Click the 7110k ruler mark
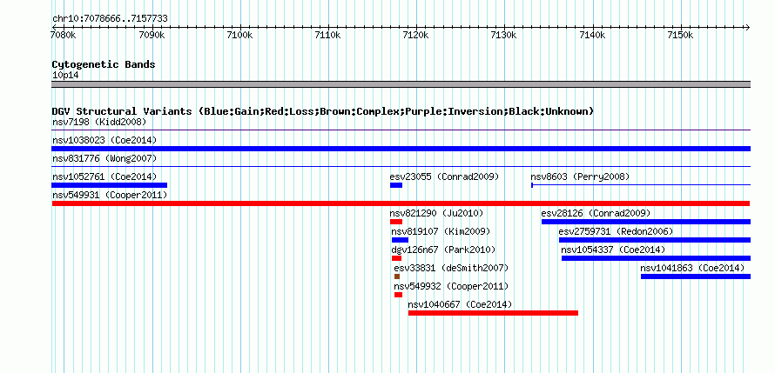Viewport: 775px width, 373px height. click(x=327, y=36)
